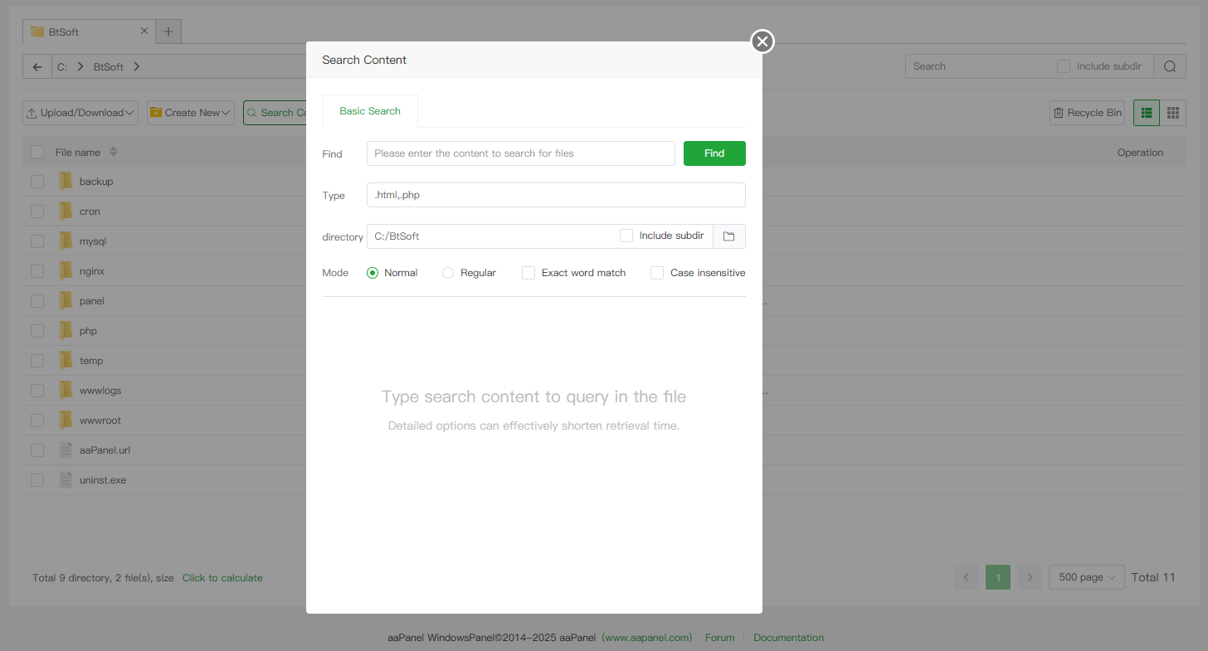This screenshot has height=651, width=1208.
Task: Open new tab with plus icon
Action: coord(168,32)
